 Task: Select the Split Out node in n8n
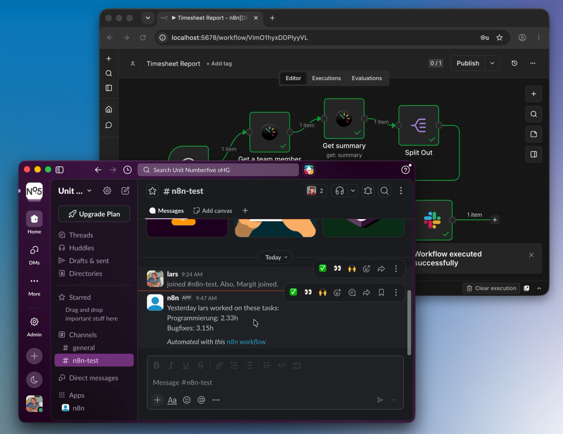(419, 125)
